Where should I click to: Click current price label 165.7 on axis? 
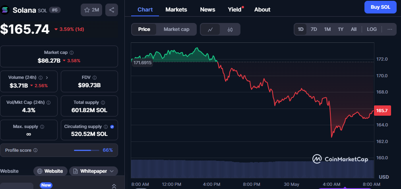(x=382, y=111)
